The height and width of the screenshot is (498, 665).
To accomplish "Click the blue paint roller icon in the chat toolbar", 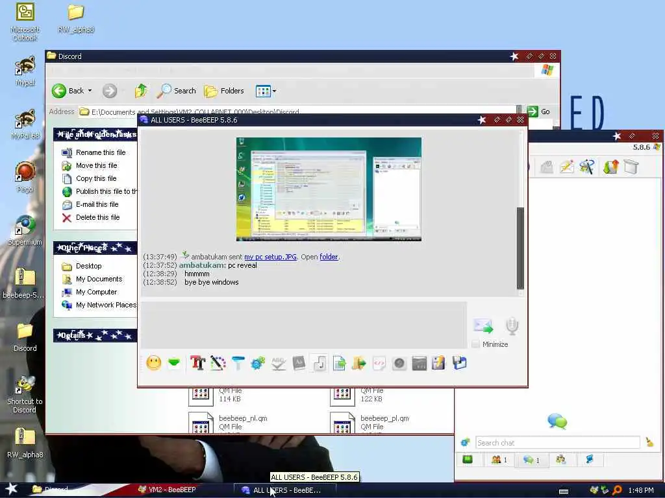I will point(238,363).
